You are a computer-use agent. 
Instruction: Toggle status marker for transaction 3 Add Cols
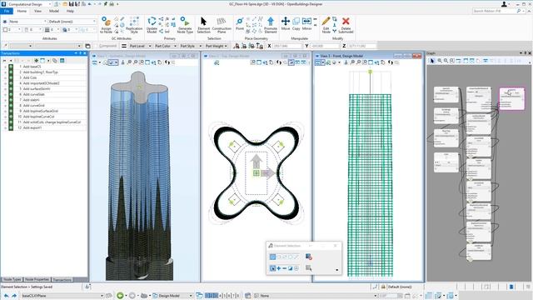(11, 77)
